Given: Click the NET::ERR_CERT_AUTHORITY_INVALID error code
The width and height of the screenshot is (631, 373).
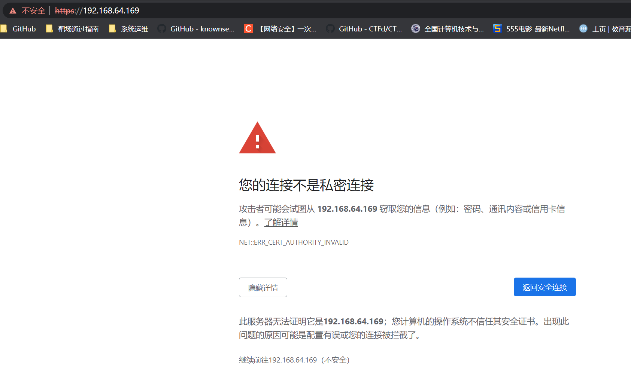Looking at the screenshot, I should tap(294, 242).
